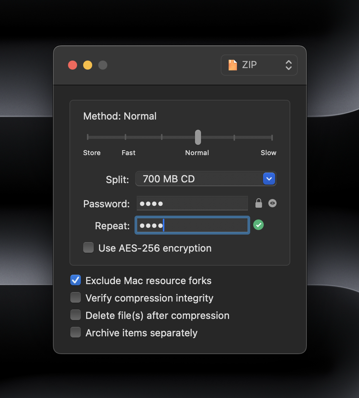Minimize window using the yellow button
359x398 pixels.
(88, 65)
